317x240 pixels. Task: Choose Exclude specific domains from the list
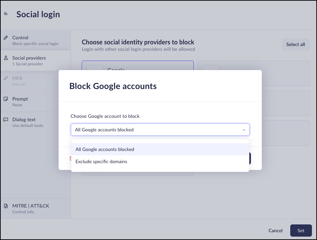coord(160,161)
